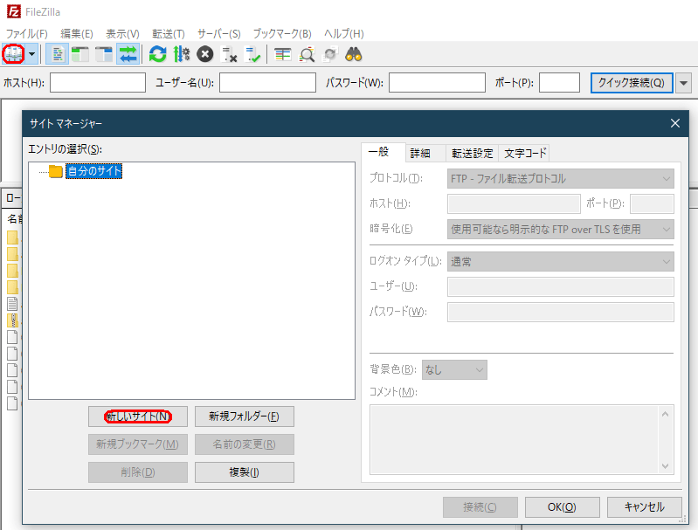Click the green refresh icon
The width and height of the screenshot is (698, 530).
pos(157,54)
